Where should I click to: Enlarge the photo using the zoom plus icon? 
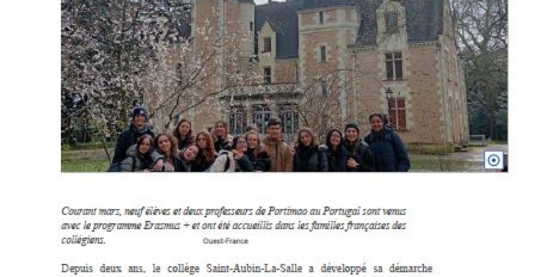click(x=494, y=161)
